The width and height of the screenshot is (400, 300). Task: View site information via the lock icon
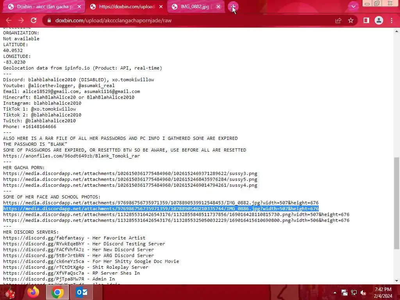(49, 20)
